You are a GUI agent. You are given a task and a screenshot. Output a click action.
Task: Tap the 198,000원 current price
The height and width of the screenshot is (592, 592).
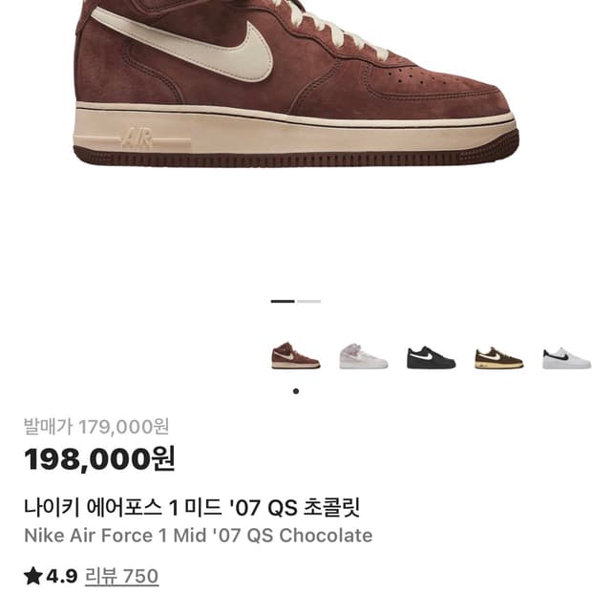pyautogui.click(x=99, y=458)
